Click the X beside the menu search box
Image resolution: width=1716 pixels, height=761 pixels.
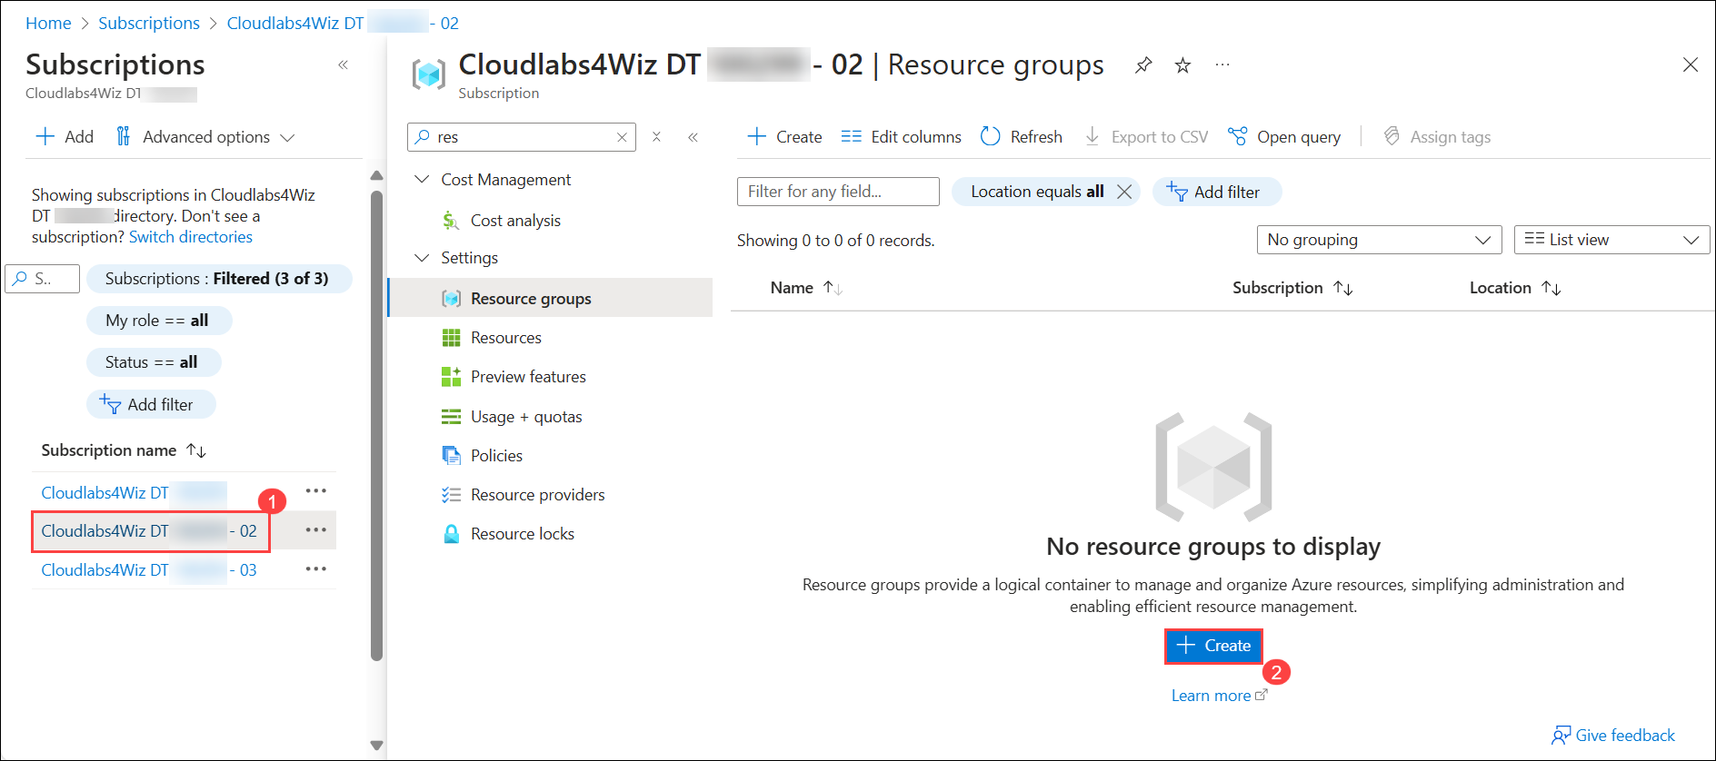pyautogui.click(x=656, y=137)
